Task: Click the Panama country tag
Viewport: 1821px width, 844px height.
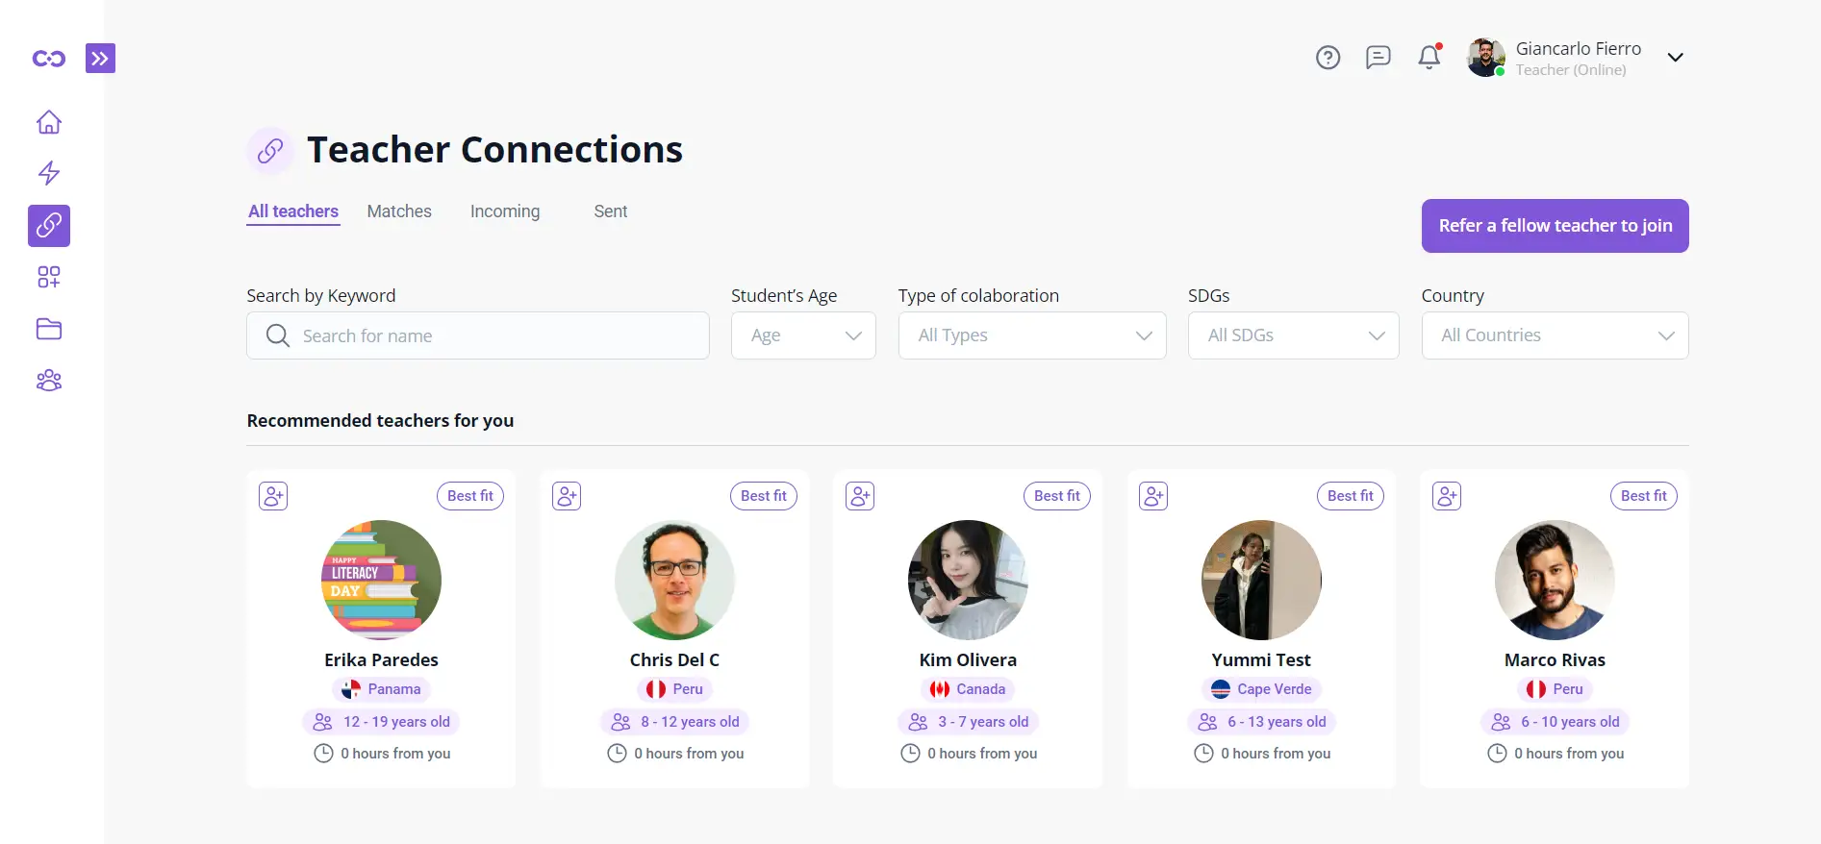Action: click(x=381, y=689)
